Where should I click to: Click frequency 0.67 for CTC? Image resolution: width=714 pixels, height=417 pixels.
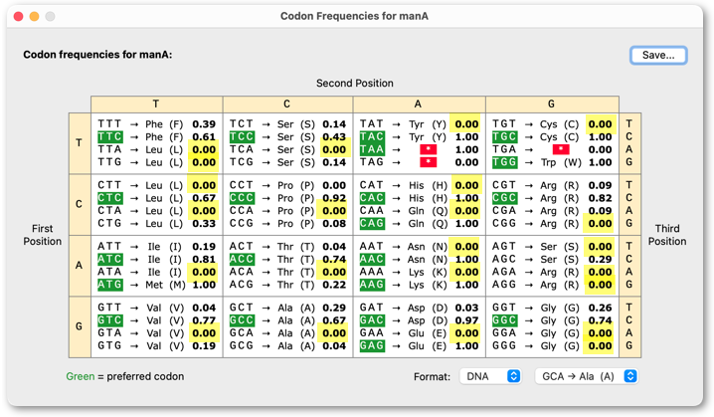[204, 198]
